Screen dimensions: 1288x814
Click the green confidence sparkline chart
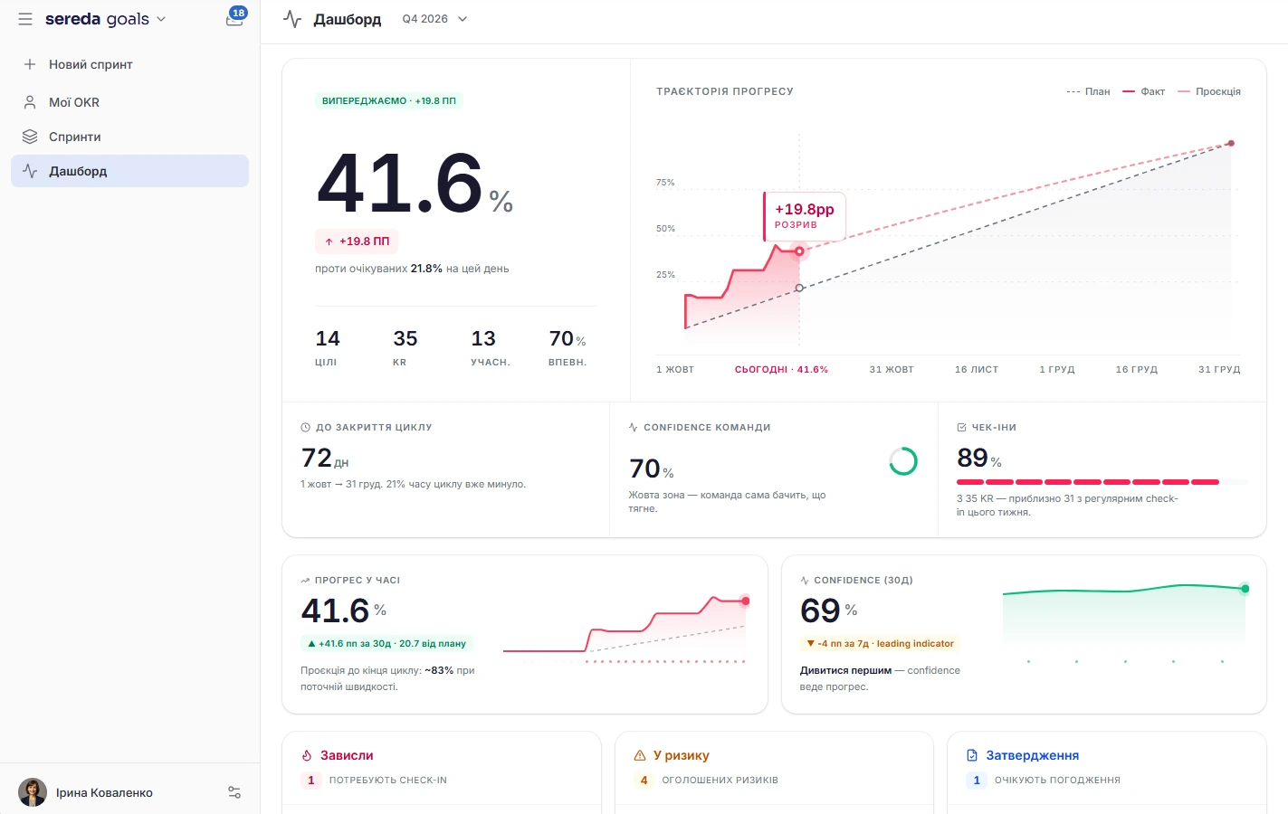1126,622
